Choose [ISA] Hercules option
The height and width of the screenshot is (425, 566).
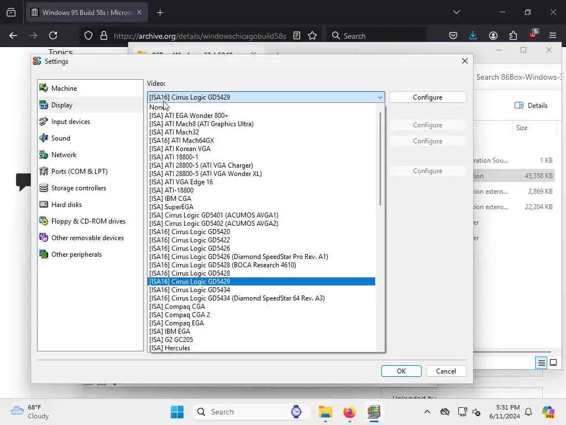(261, 348)
